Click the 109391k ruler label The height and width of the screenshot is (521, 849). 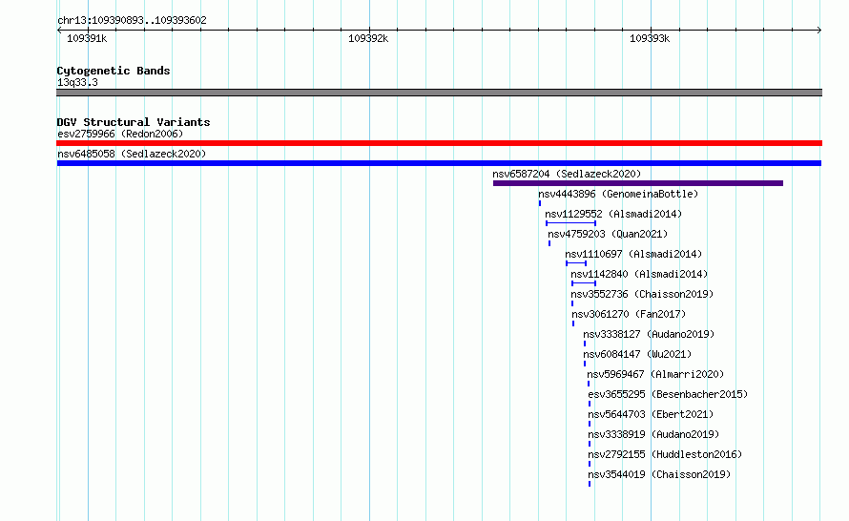coord(87,38)
